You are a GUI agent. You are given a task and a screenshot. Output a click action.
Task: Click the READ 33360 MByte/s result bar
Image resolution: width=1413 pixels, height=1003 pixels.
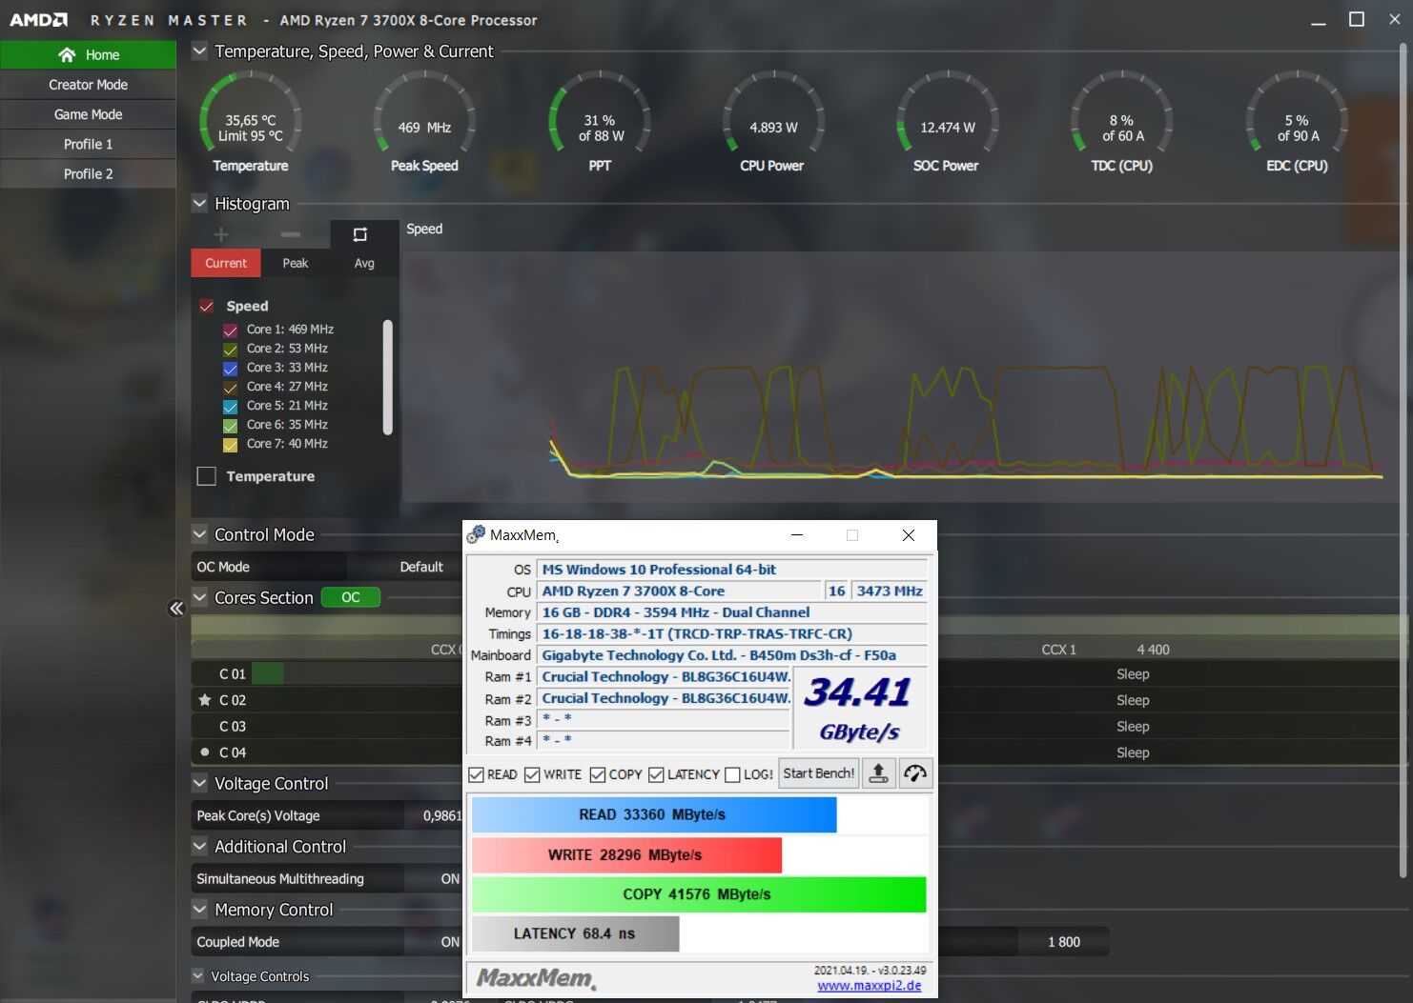pyautogui.click(x=654, y=814)
